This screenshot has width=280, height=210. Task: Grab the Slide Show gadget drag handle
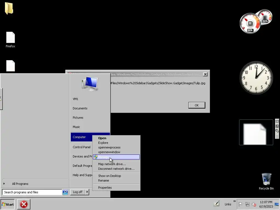(277, 136)
